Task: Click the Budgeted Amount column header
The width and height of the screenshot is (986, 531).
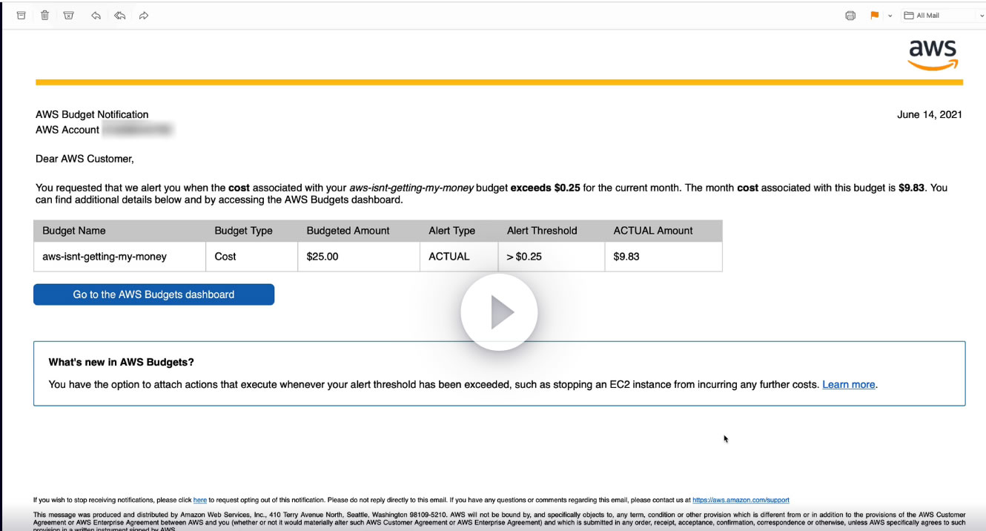Action: point(358,231)
